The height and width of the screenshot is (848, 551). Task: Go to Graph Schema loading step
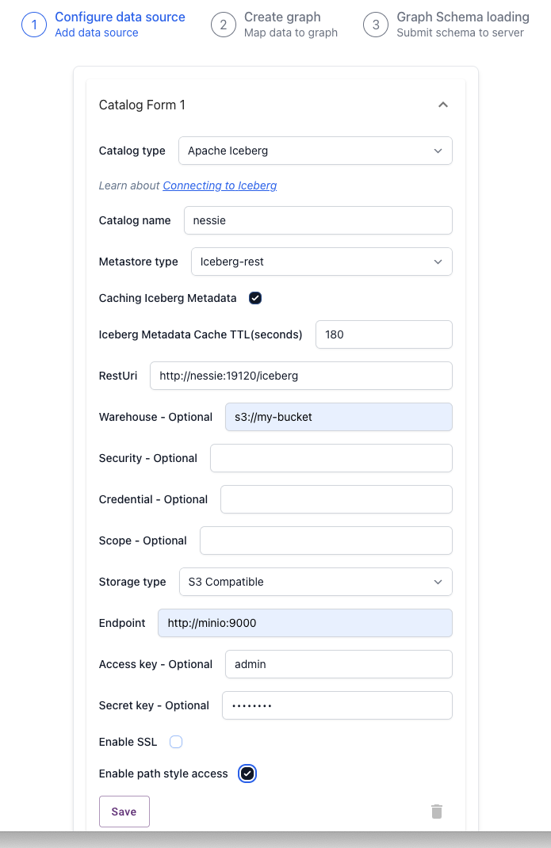tap(463, 17)
